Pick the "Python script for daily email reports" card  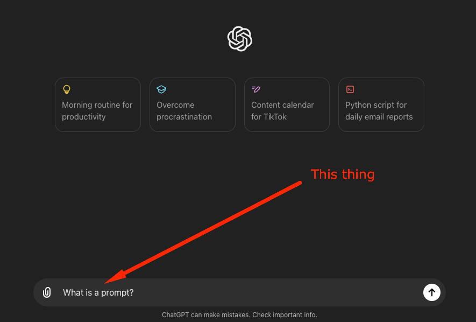coord(381,110)
